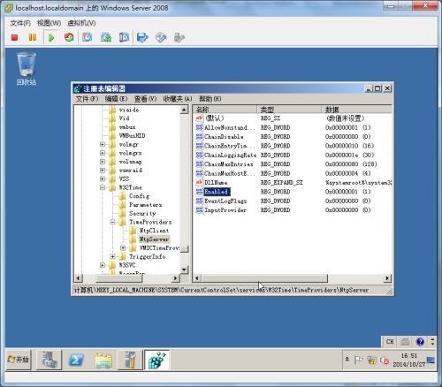This screenshot has width=442, height=387.
Task: Click the 数据 column header
Action: tap(356, 110)
